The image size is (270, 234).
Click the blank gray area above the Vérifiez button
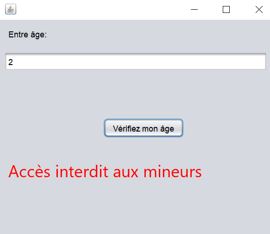coord(135,94)
